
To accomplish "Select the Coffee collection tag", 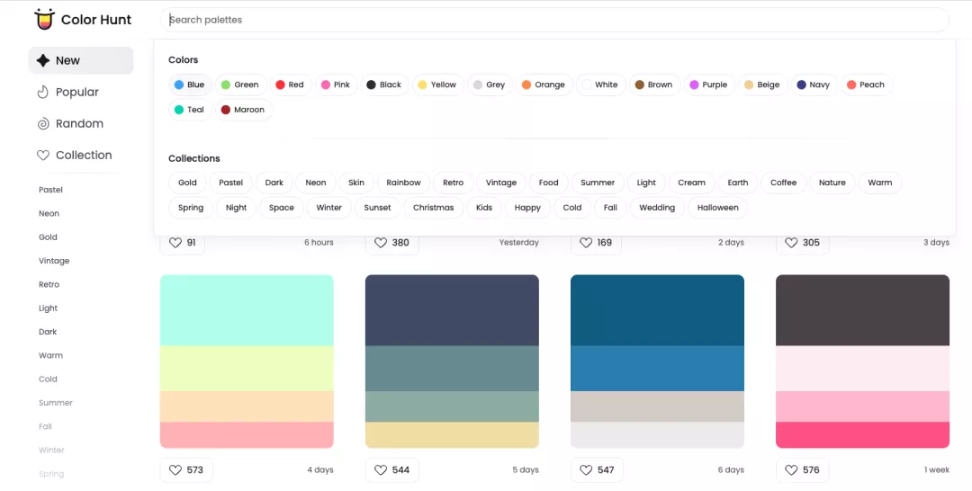I will pos(784,183).
